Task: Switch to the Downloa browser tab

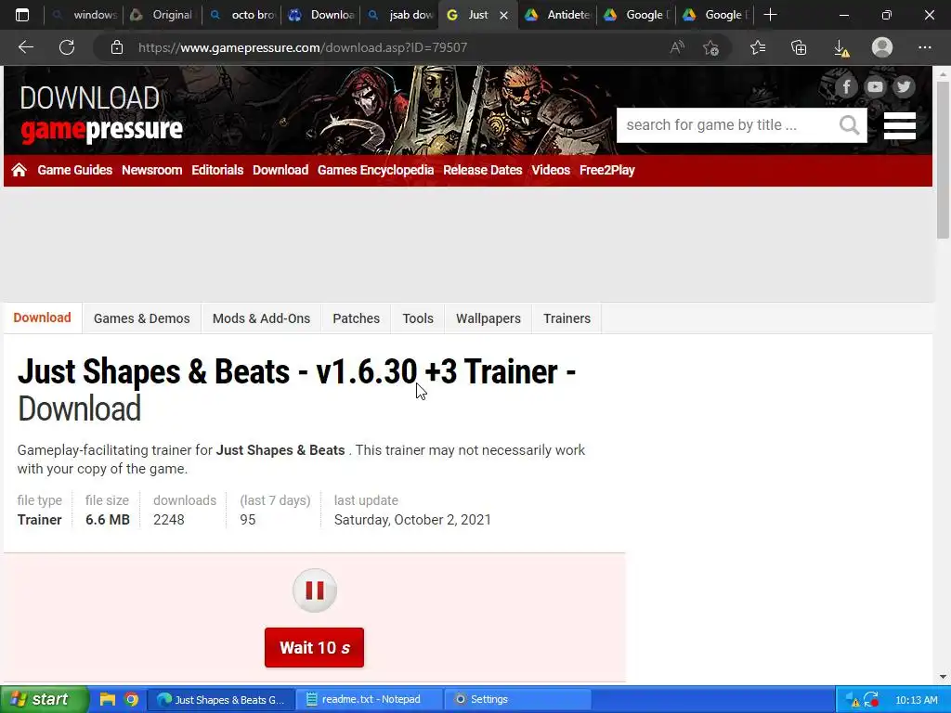Action: pos(320,15)
